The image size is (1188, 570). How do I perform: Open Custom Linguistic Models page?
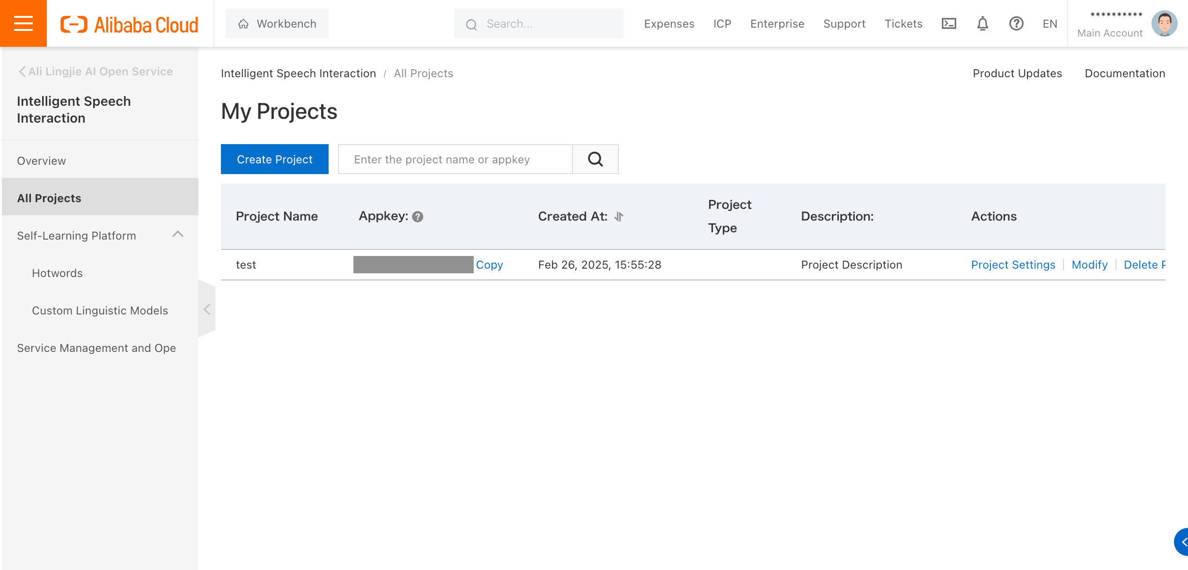tap(100, 311)
